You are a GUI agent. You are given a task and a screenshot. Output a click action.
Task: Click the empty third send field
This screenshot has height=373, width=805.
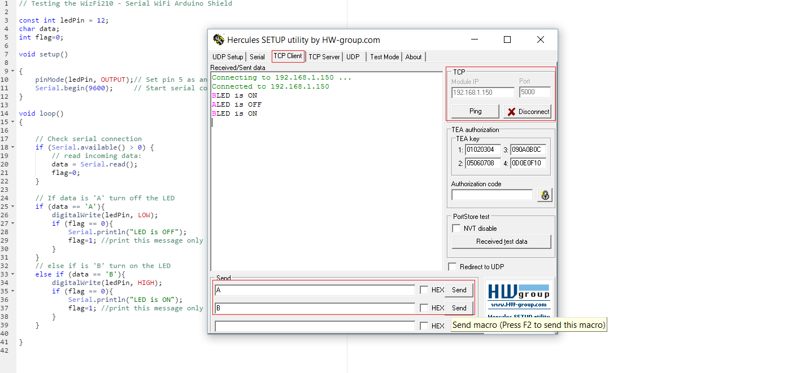pos(315,326)
